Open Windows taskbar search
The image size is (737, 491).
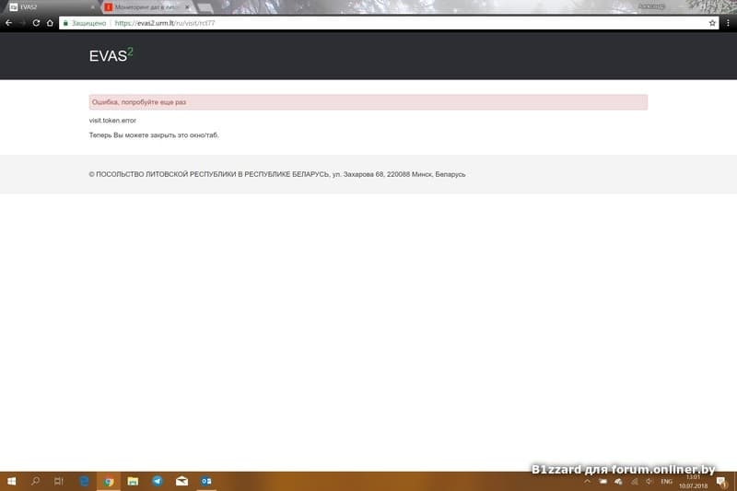(35, 481)
